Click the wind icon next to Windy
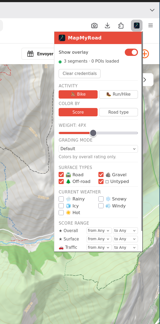The image size is (160, 324). [x=108, y=206]
